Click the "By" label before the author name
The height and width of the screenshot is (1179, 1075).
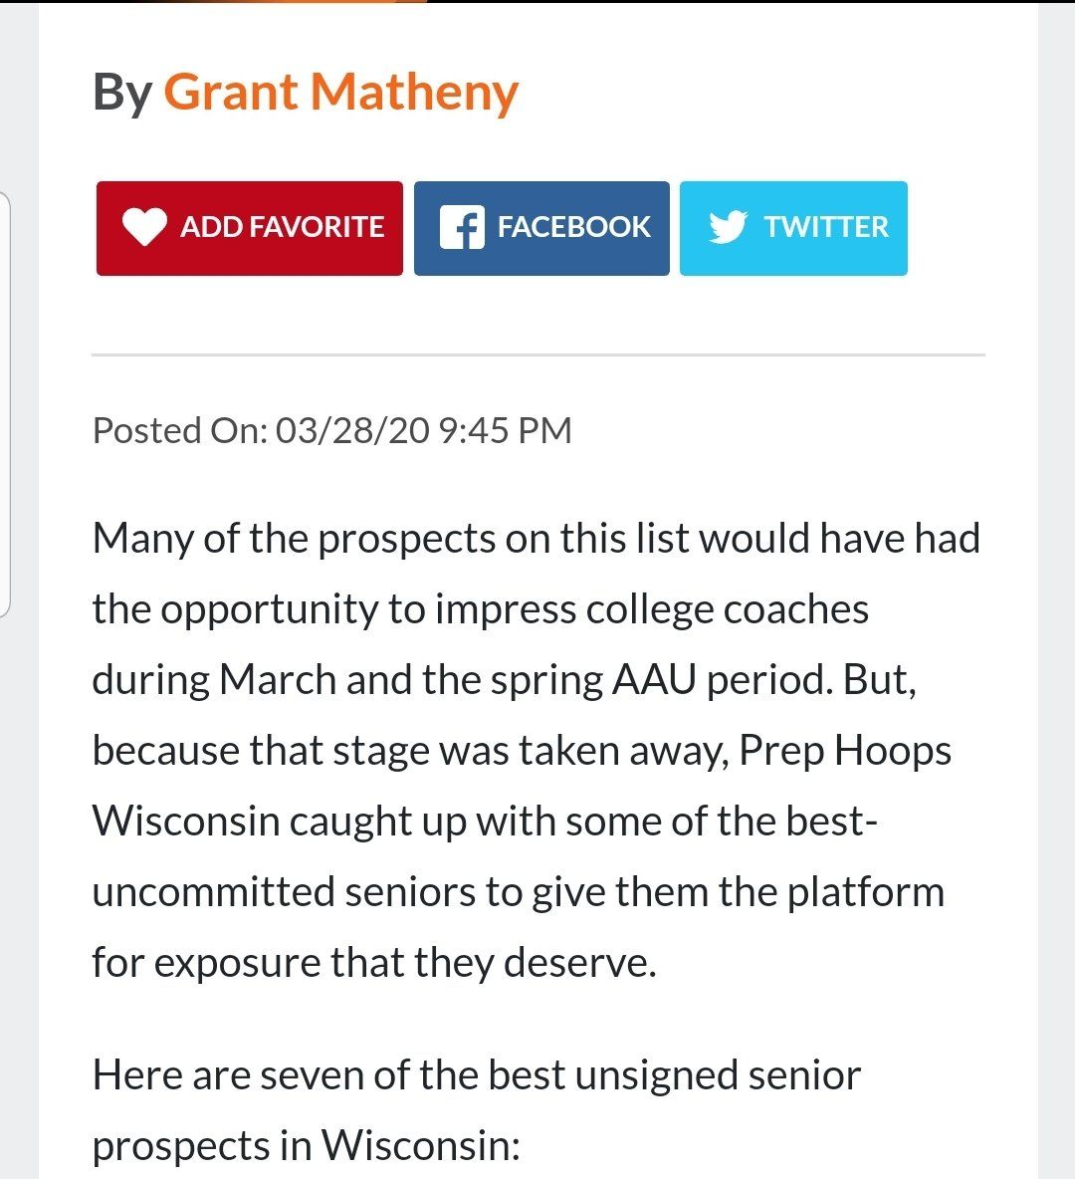(x=121, y=92)
